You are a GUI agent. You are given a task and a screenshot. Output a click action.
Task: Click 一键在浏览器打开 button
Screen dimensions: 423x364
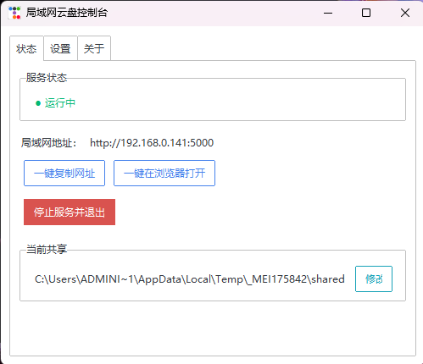point(164,174)
